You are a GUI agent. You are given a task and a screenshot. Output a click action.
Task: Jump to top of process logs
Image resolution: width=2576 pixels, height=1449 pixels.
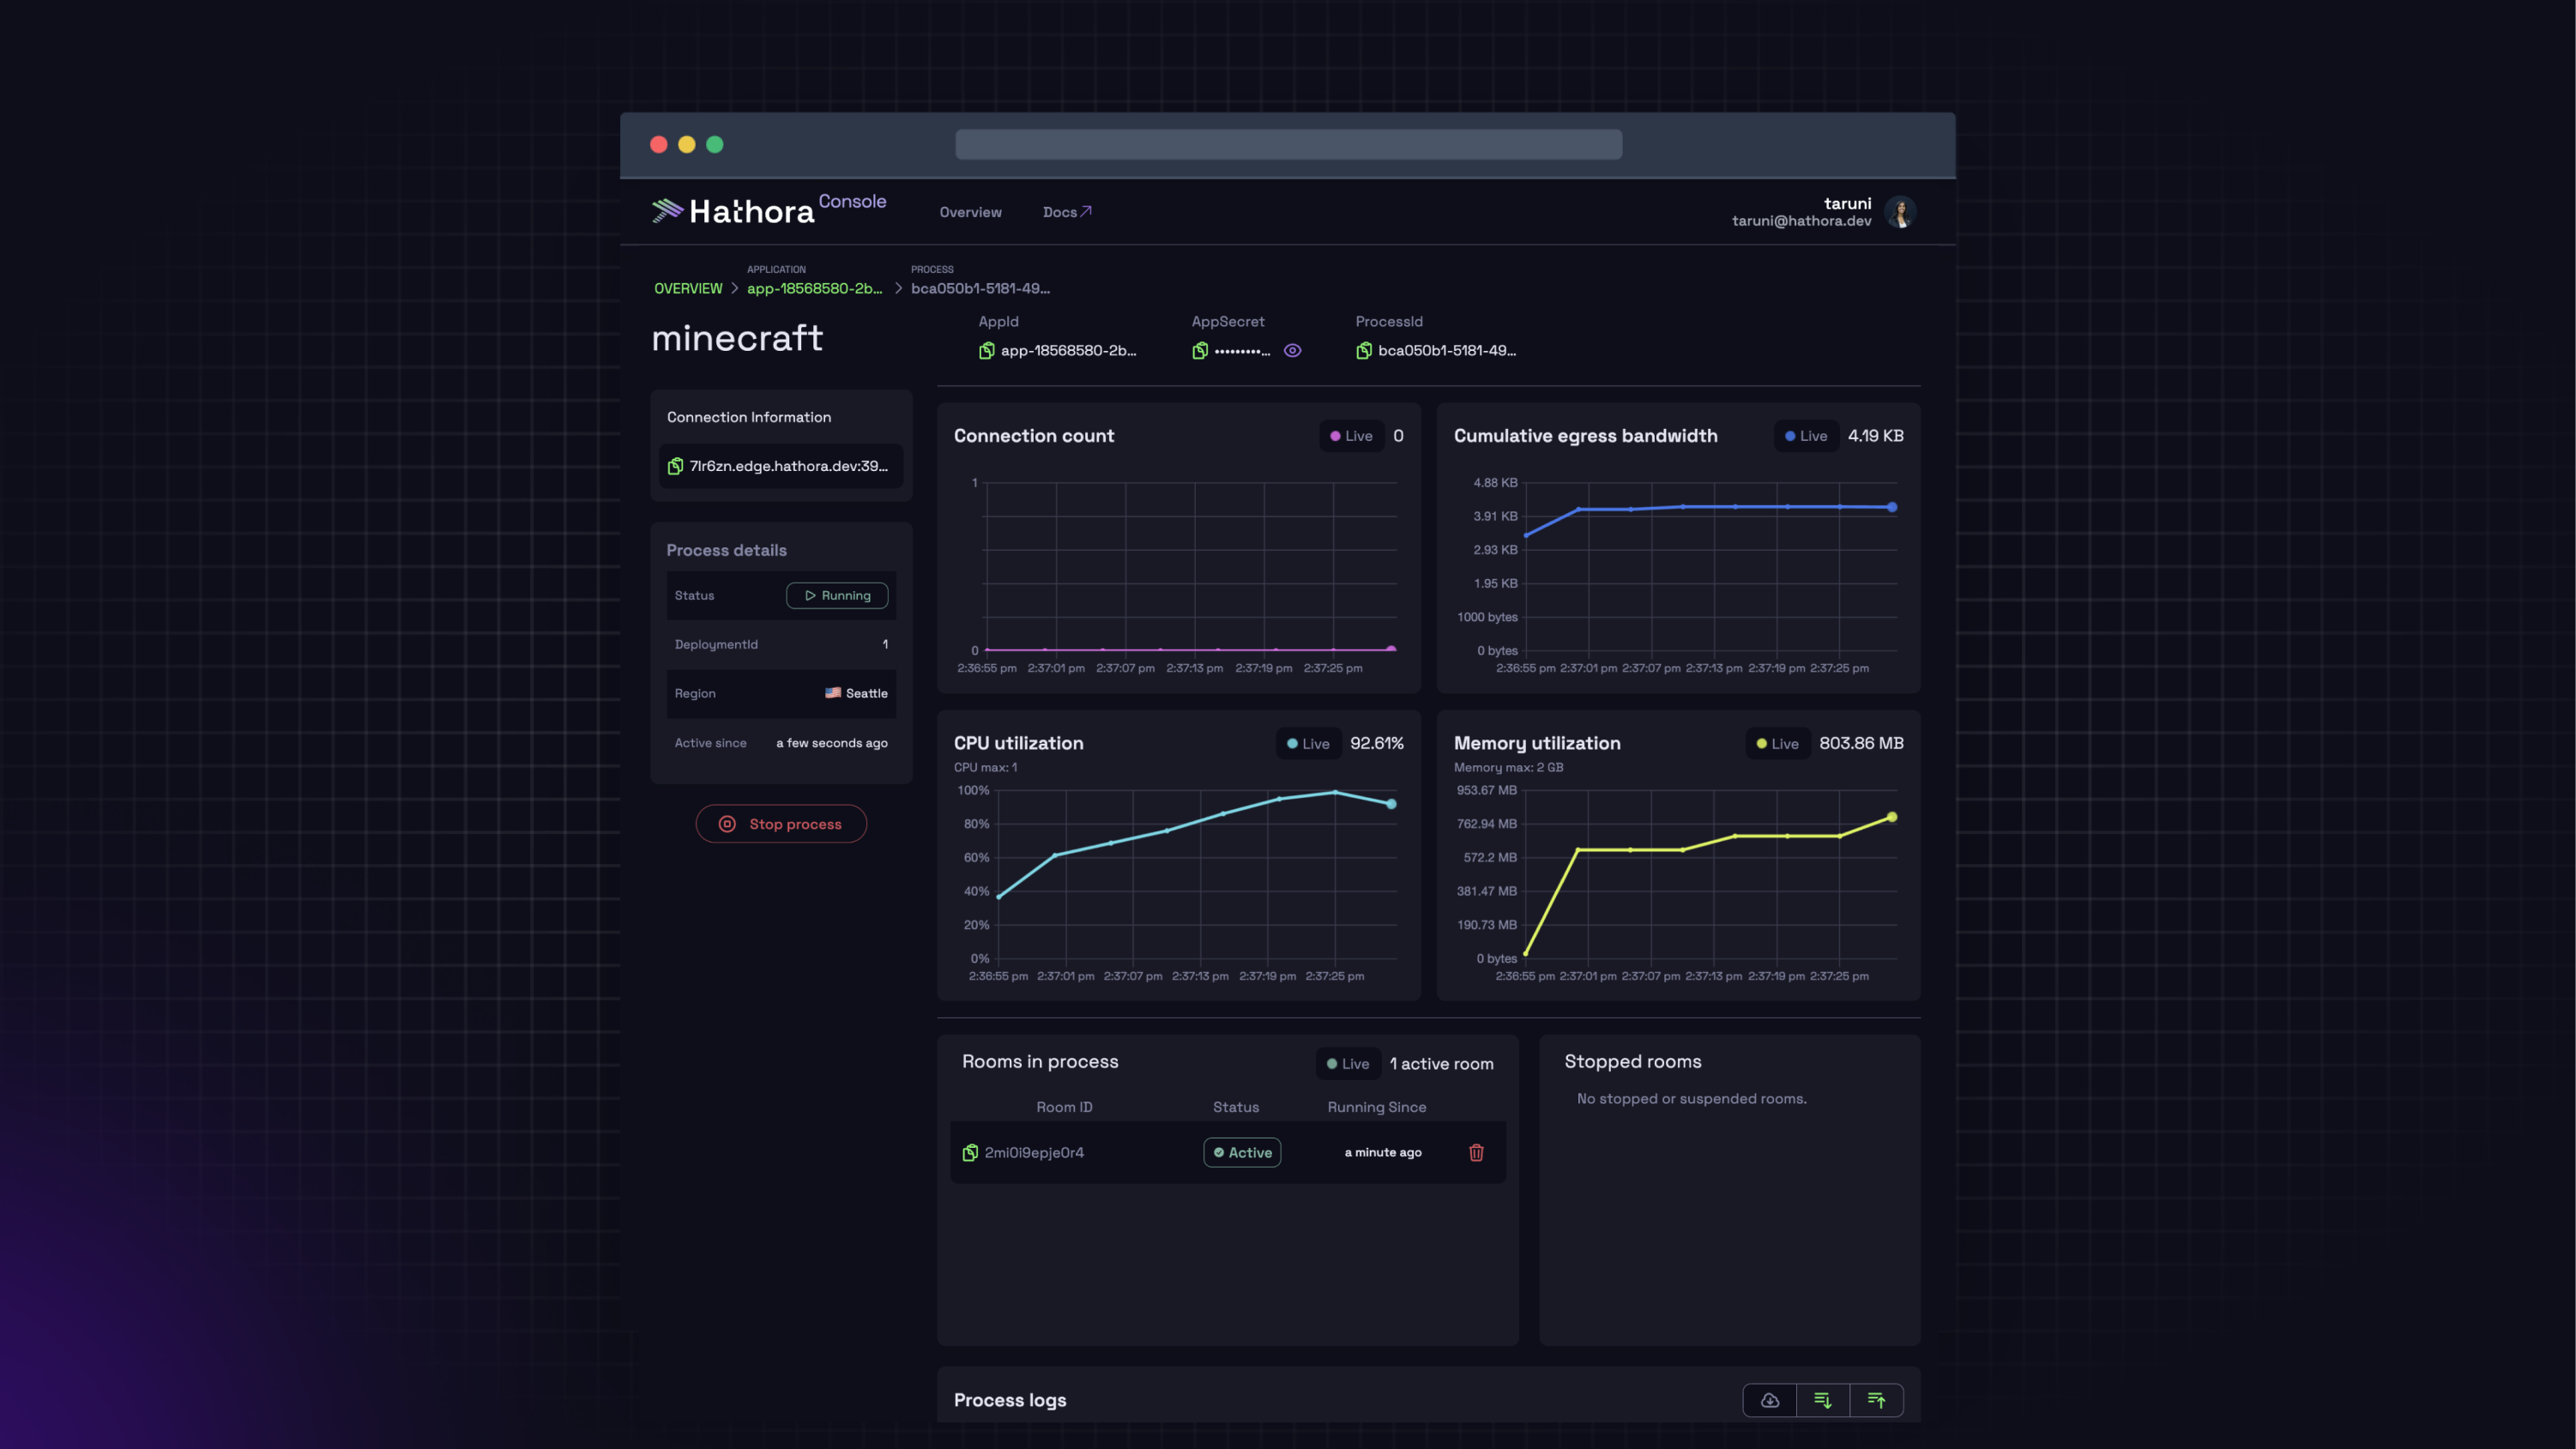click(1876, 1400)
